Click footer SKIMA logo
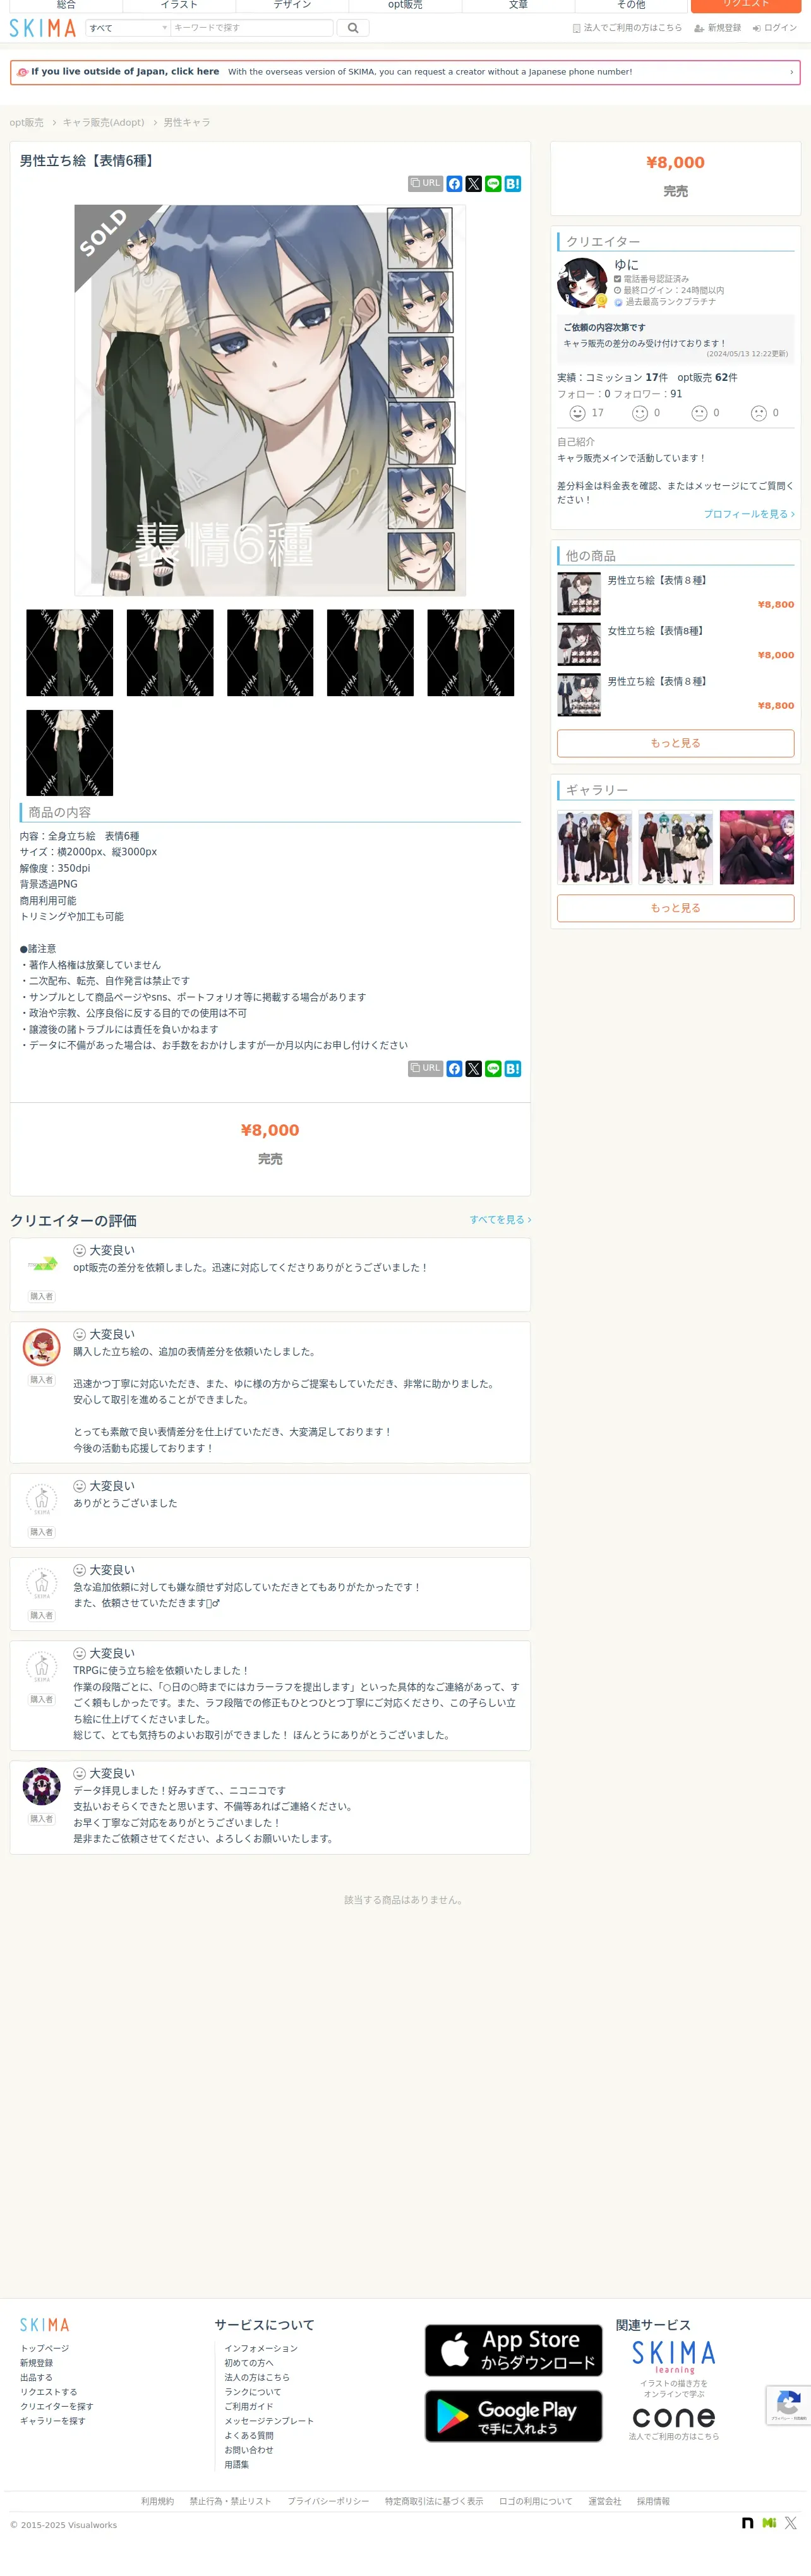The image size is (811, 2576). [x=45, y=2325]
